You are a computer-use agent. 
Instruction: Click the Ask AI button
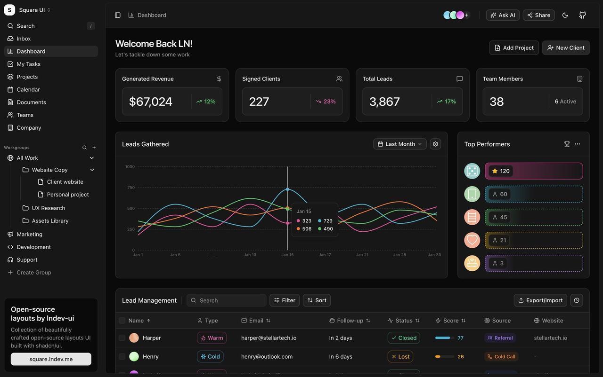[503, 15]
